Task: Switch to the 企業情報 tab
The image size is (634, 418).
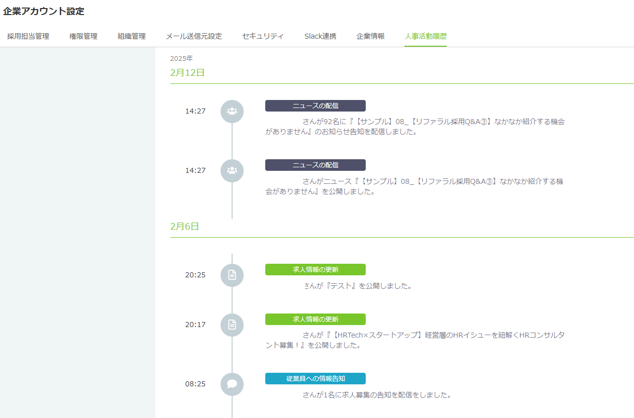Action: pos(370,36)
